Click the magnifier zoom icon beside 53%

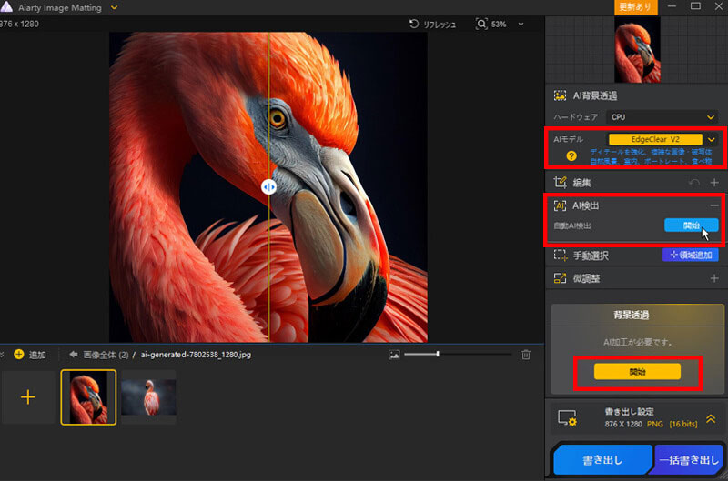(481, 25)
